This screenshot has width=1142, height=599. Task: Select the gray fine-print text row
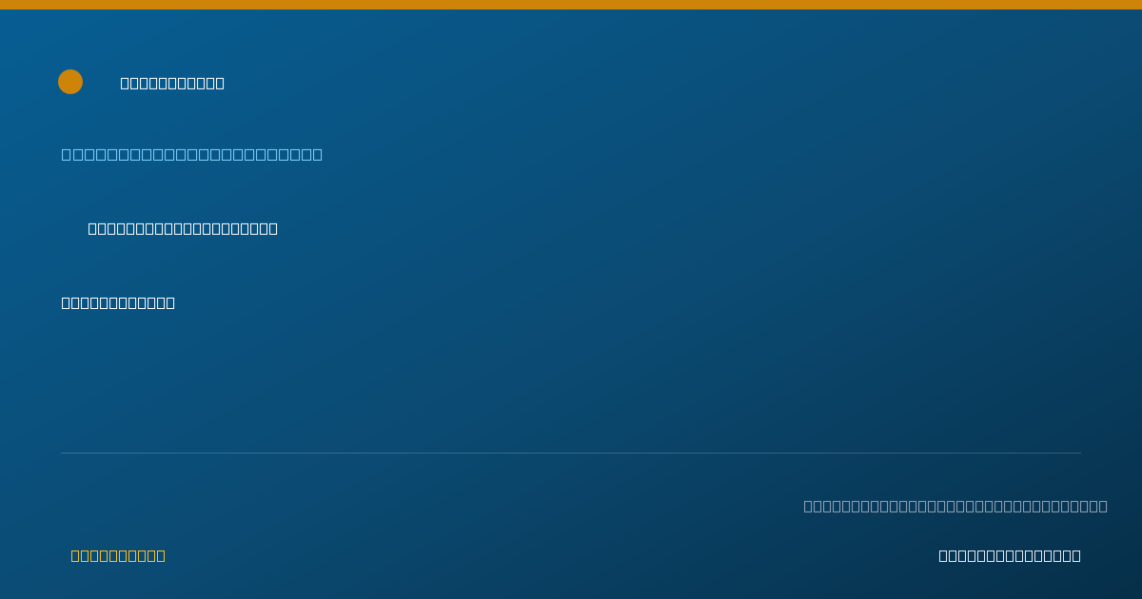(x=955, y=506)
